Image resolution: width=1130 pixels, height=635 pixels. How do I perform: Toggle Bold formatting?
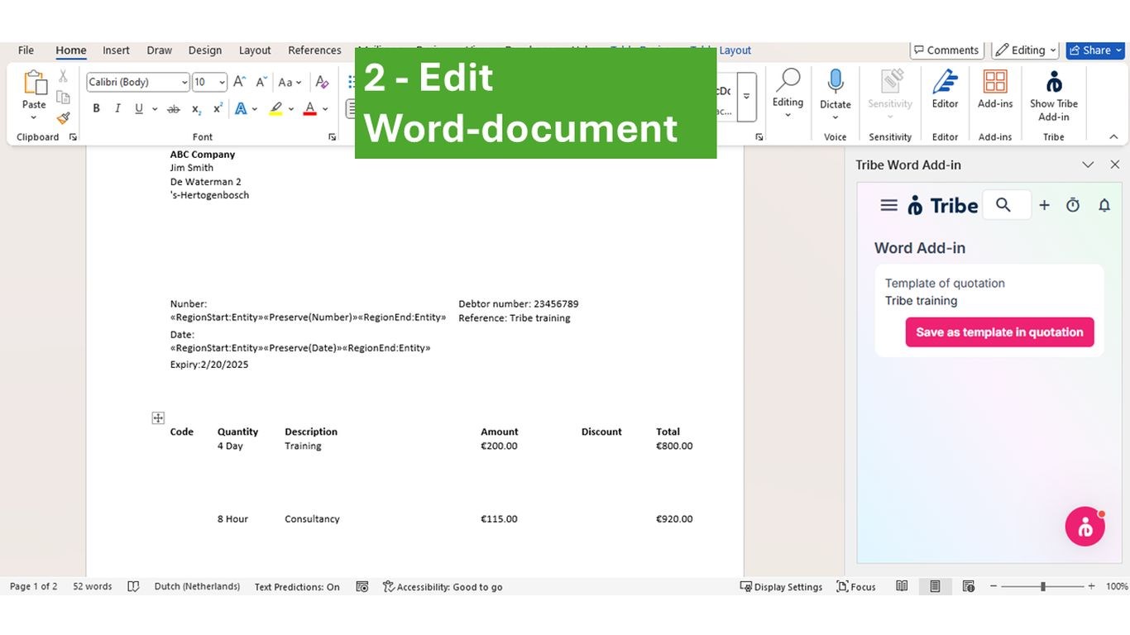[96, 109]
